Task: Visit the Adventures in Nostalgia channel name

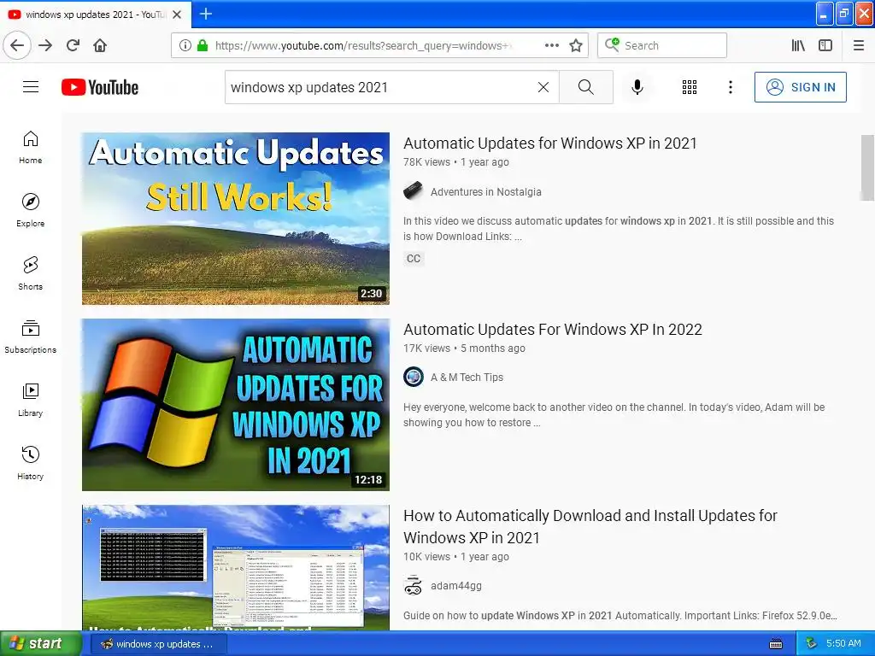Action: click(x=485, y=192)
